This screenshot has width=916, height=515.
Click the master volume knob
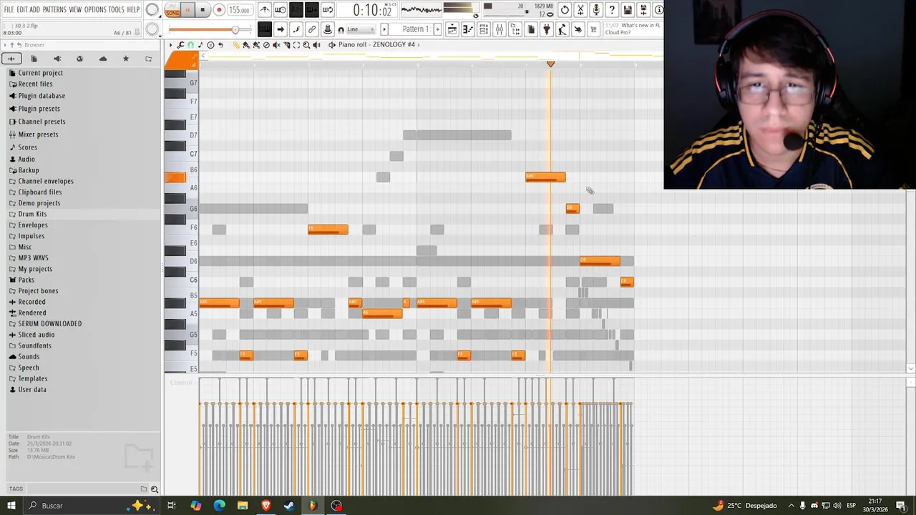[x=152, y=10]
